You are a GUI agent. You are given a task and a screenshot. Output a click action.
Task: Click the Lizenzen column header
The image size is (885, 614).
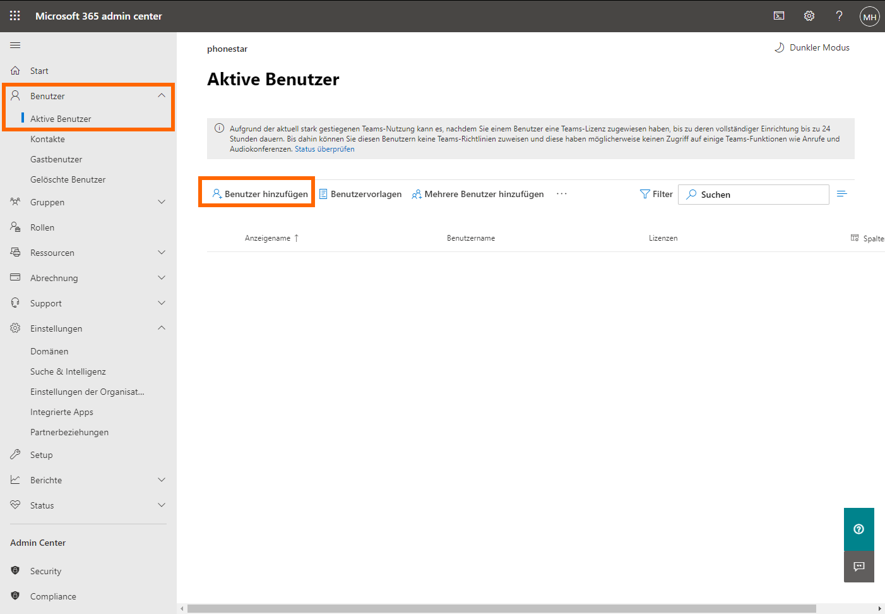(x=663, y=238)
